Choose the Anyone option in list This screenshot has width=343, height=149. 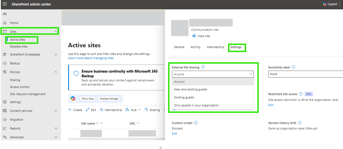click(213, 82)
